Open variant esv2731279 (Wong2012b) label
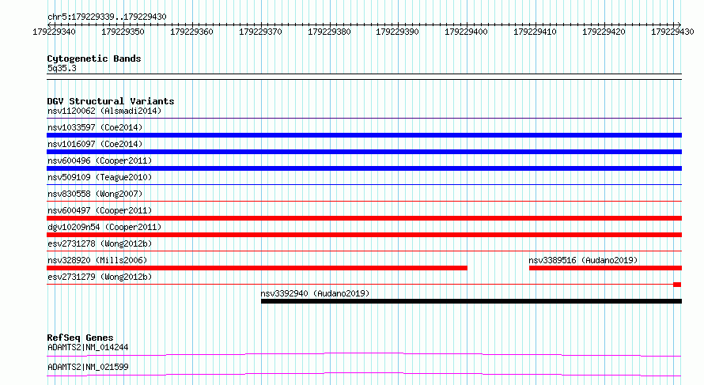This screenshot has width=704, height=385. [100, 277]
